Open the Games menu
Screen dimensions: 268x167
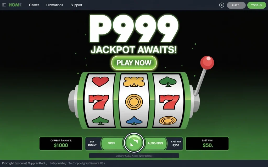pos(34,5)
